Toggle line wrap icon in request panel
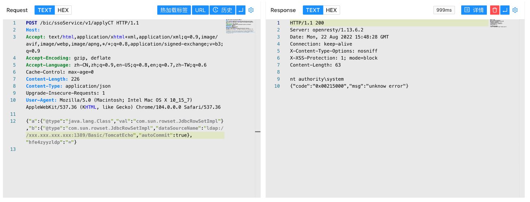The height and width of the screenshot is (202, 530). [241, 10]
